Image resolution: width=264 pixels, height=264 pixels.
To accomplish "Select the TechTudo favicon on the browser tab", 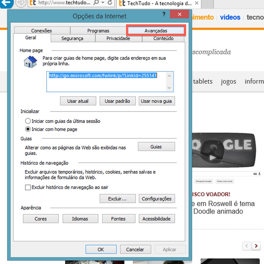I will [x=122, y=3].
